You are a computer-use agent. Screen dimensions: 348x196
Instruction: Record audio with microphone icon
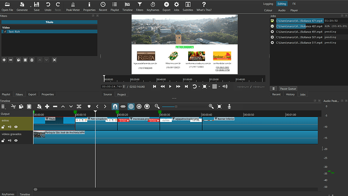click(x=229, y=107)
